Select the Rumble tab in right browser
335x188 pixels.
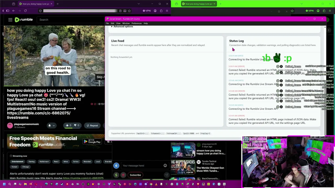[199, 4]
